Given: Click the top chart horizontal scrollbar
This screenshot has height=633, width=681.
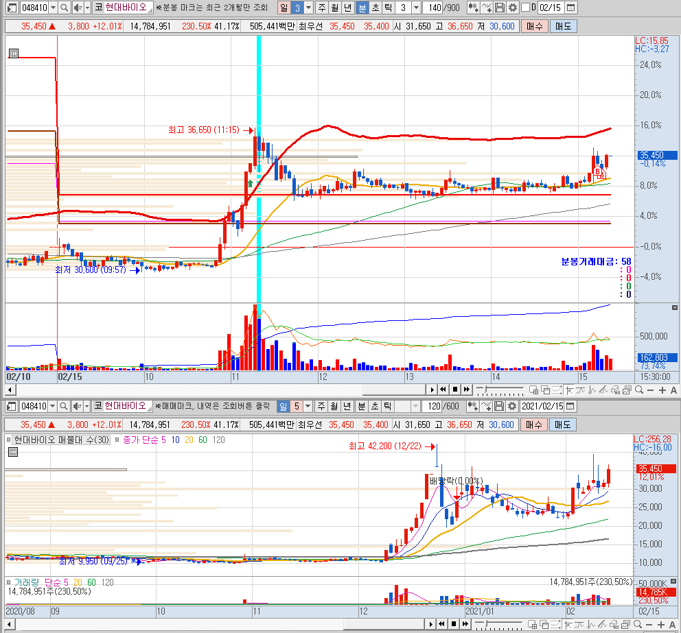Looking at the screenshot, I should tap(393, 390).
